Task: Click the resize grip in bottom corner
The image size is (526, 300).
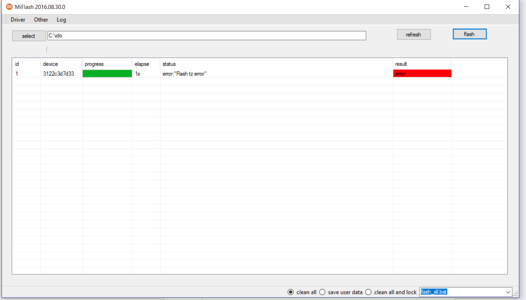Action: coord(516,294)
